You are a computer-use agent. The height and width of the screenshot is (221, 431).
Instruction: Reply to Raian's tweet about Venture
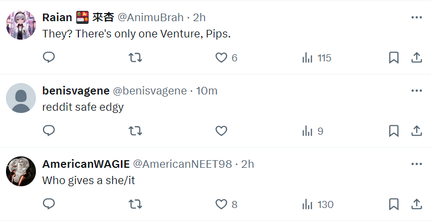pos(49,58)
